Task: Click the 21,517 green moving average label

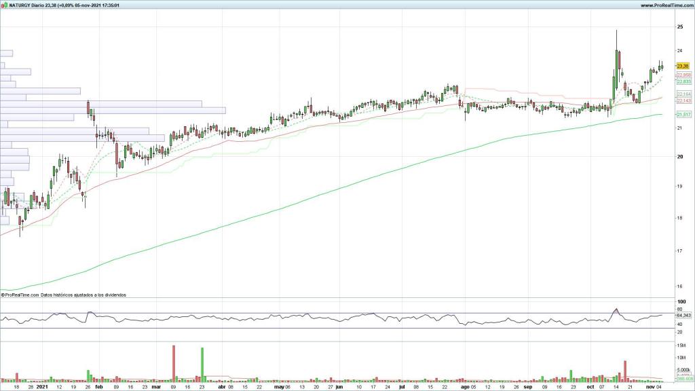Action: coord(683,115)
